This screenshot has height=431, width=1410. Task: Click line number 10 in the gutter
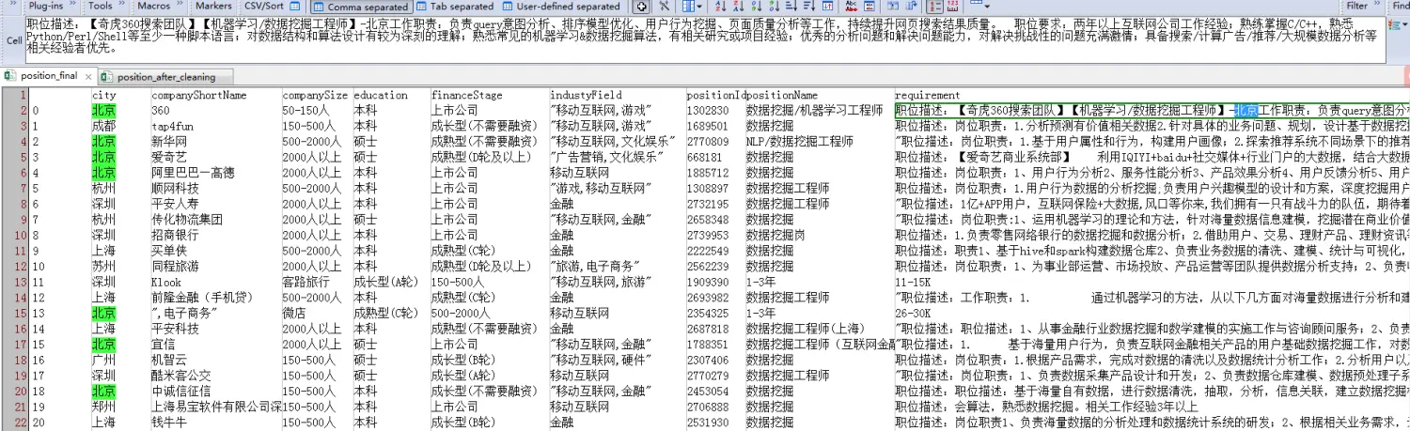pyautogui.click(x=21, y=238)
